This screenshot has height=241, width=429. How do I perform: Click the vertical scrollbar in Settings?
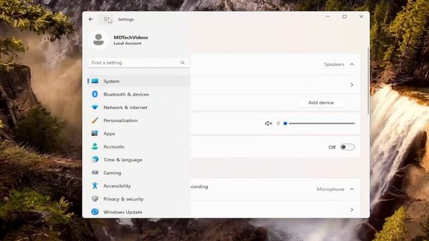[368, 80]
